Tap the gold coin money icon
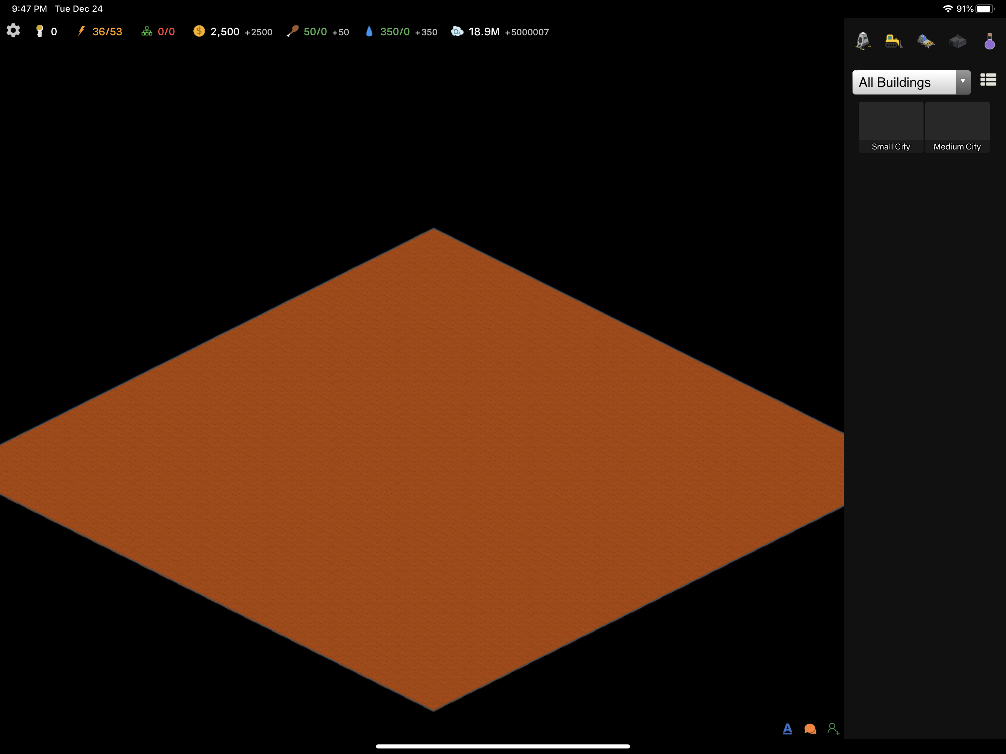The width and height of the screenshot is (1006, 754). 199,31
